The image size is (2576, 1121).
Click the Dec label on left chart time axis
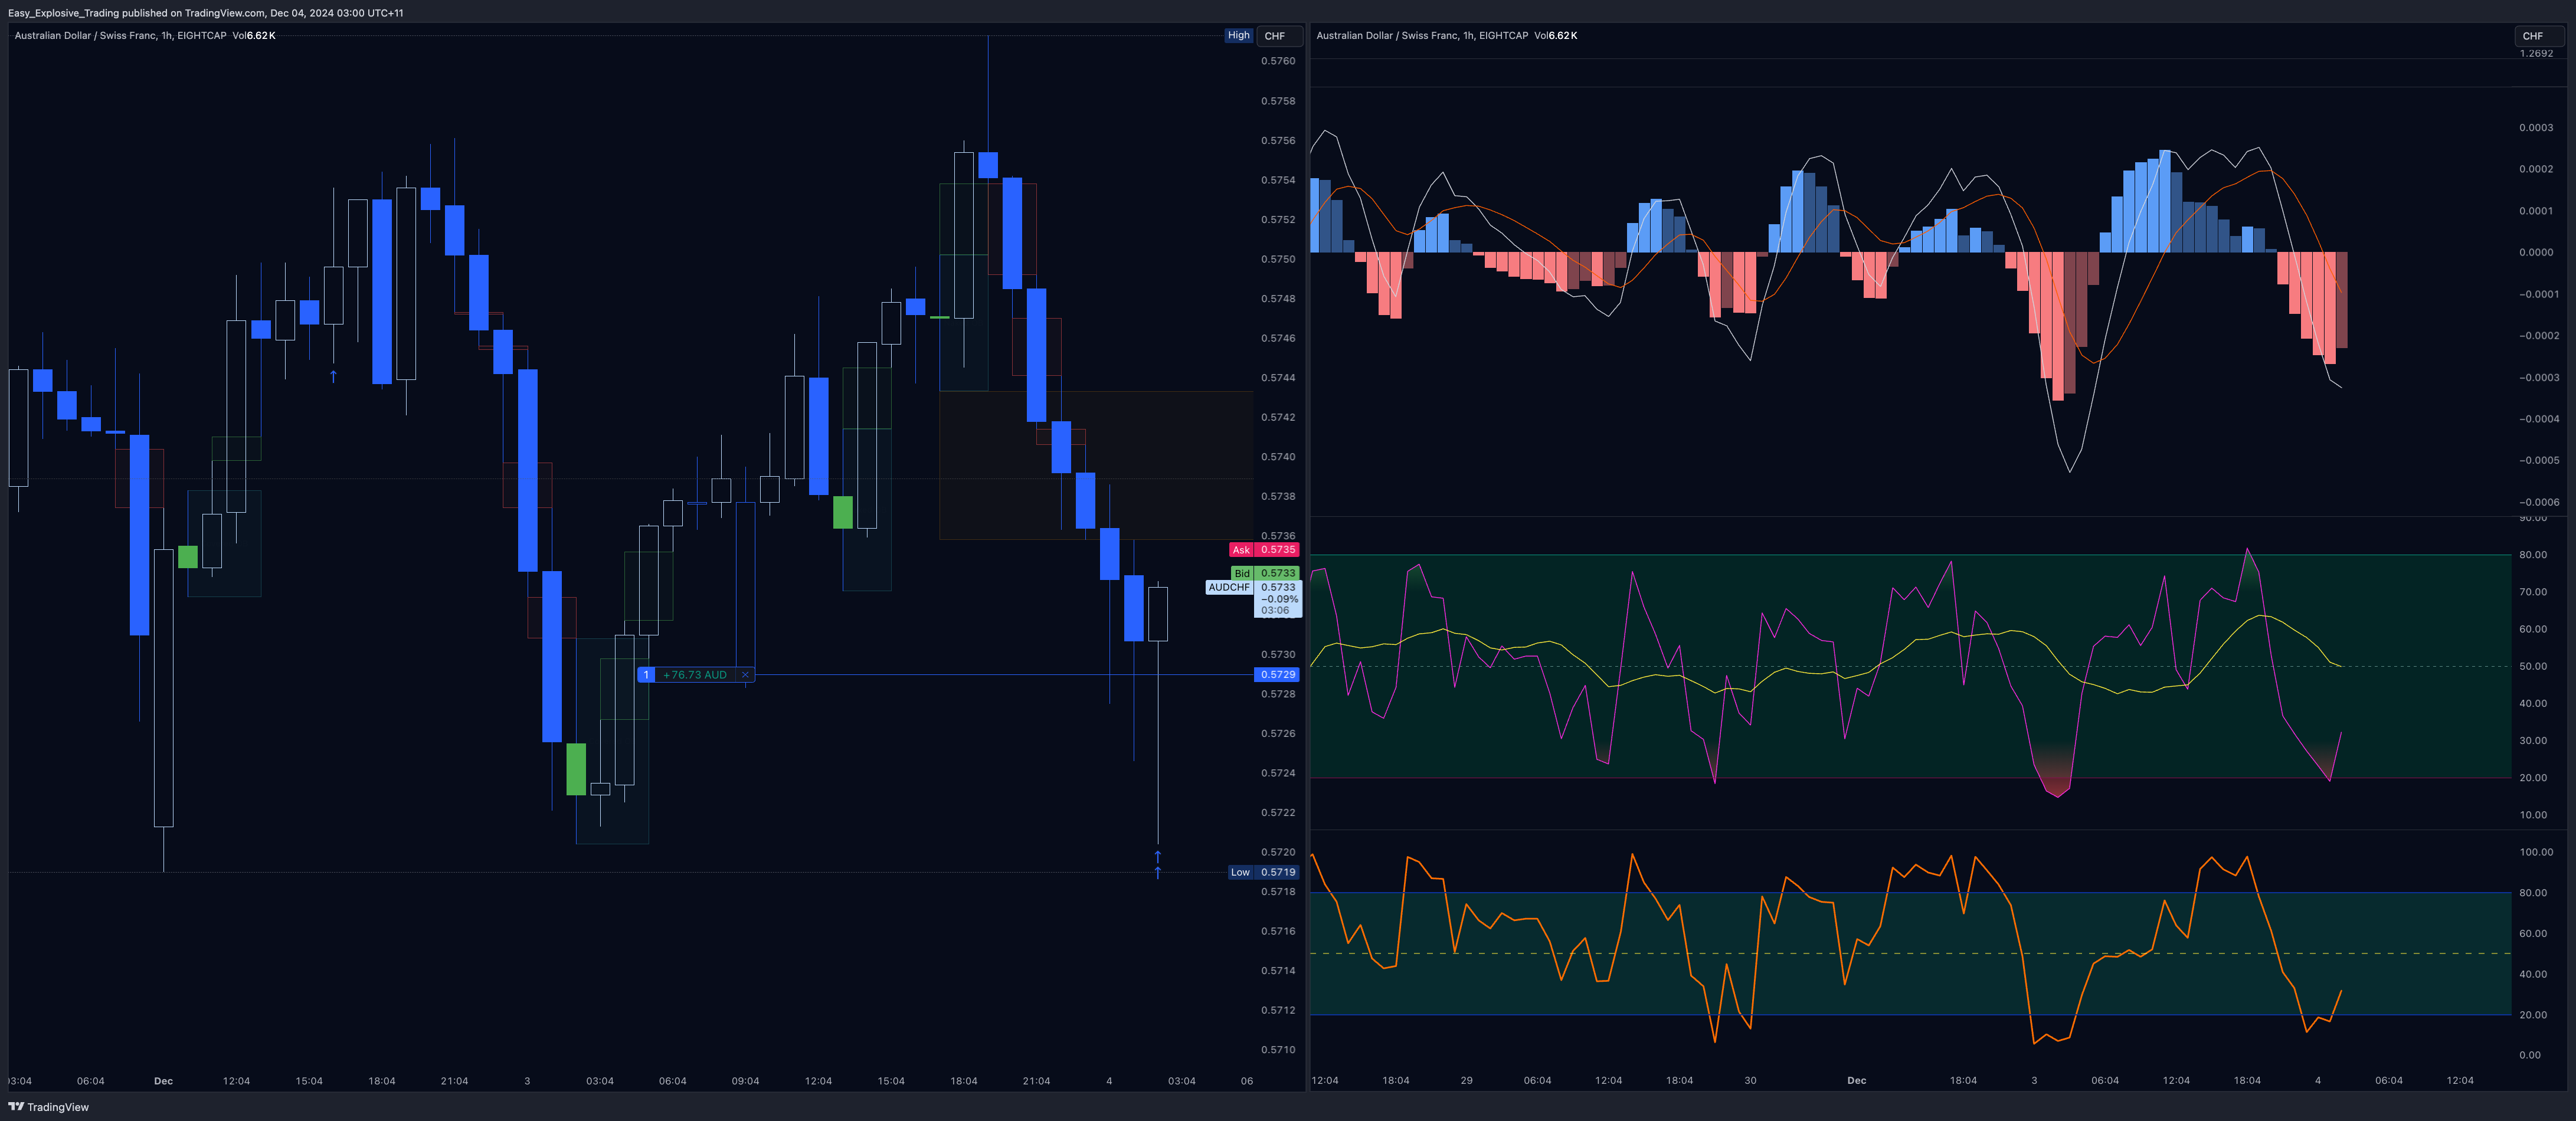click(x=163, y=1081)
